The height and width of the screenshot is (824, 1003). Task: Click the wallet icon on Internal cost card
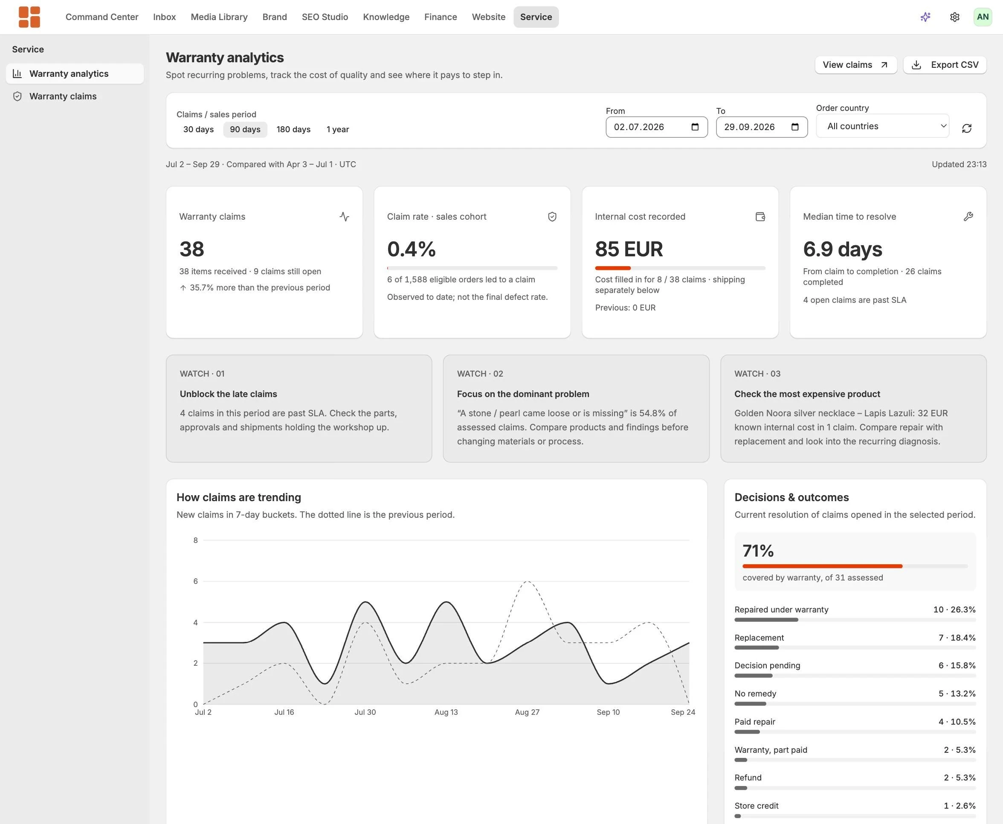pyautogui.click(x=760, y=217)
